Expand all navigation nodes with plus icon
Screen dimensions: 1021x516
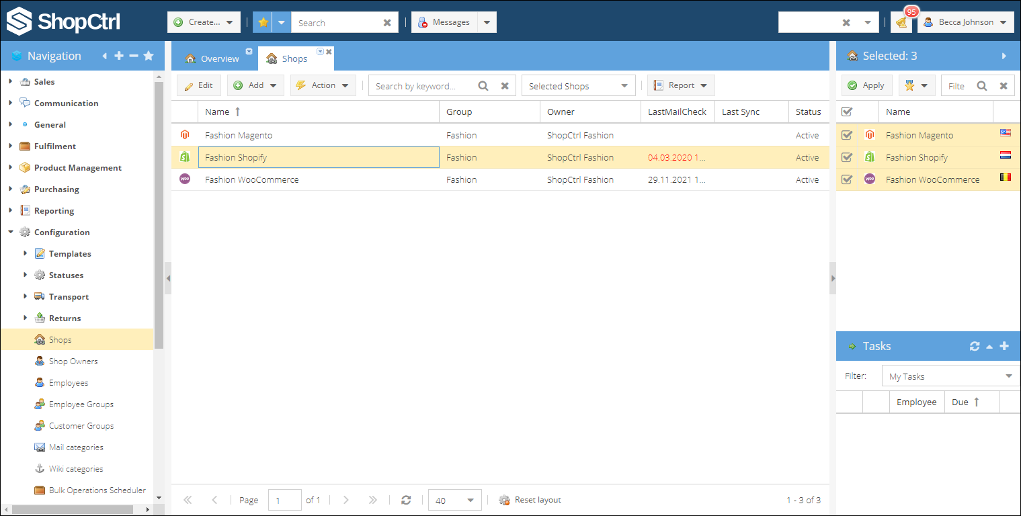119,56
